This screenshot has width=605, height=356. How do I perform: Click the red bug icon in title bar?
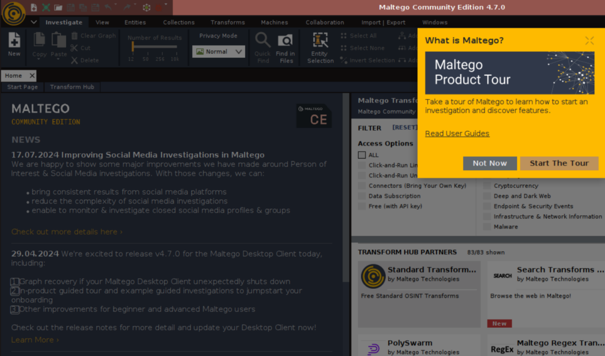coord(158,7)
